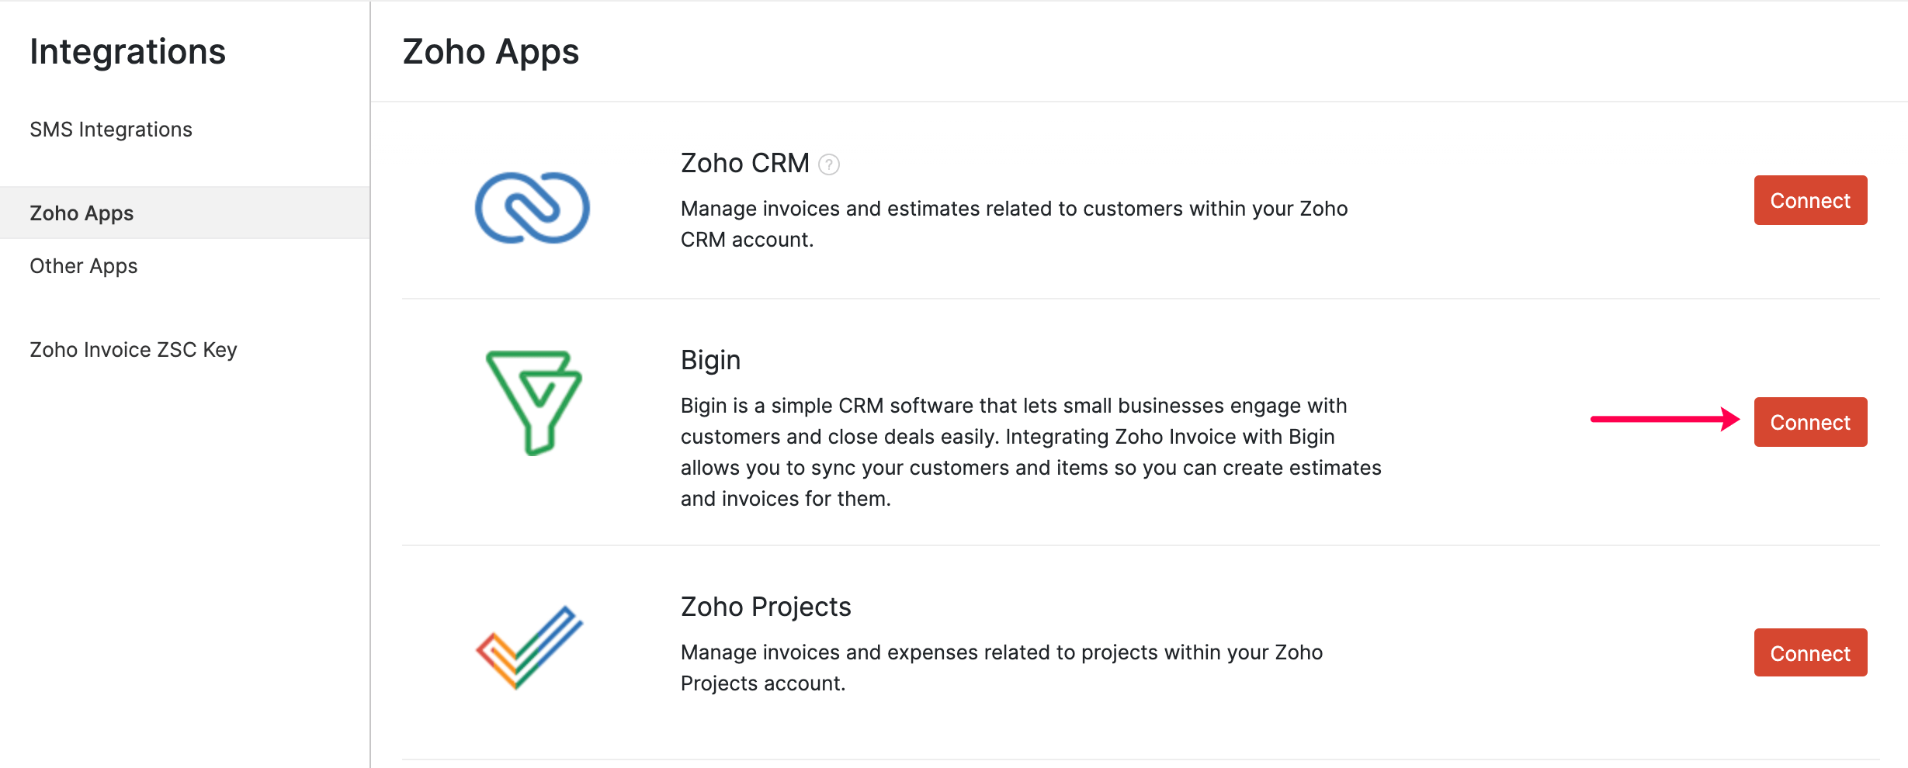Click the Zoho Projects checkmark logo

pyautogui.click(x=529, y=647)
